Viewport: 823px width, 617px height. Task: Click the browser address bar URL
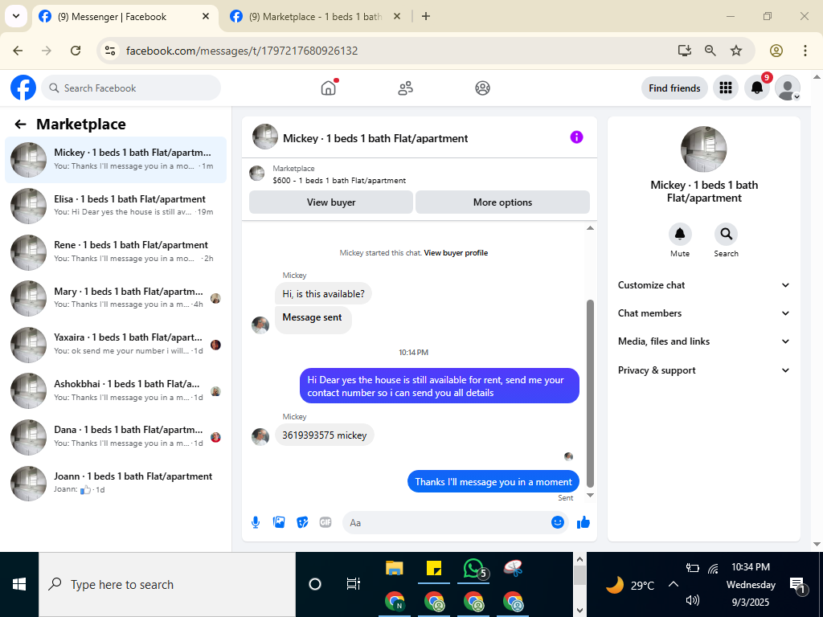[x=241, y=51]
